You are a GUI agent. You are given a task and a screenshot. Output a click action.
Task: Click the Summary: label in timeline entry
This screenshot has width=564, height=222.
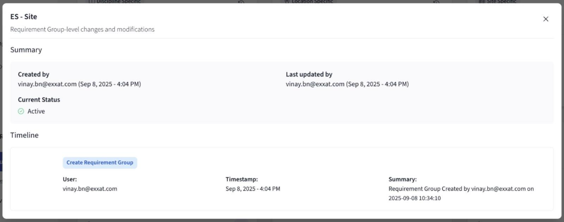403,179
